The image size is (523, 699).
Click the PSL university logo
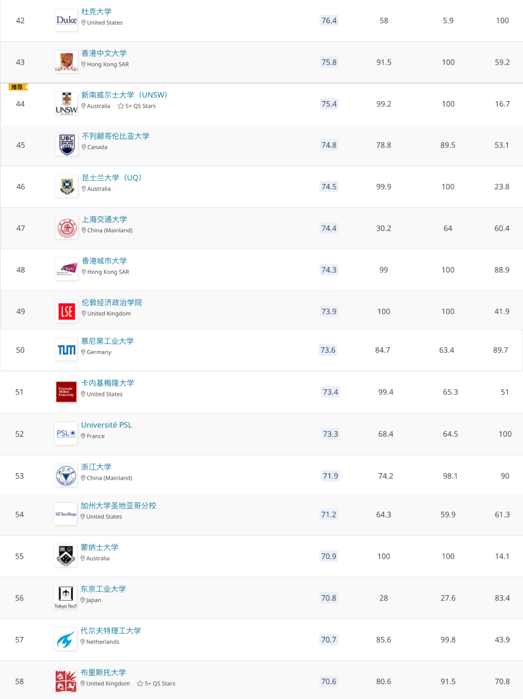coord(66,434)
